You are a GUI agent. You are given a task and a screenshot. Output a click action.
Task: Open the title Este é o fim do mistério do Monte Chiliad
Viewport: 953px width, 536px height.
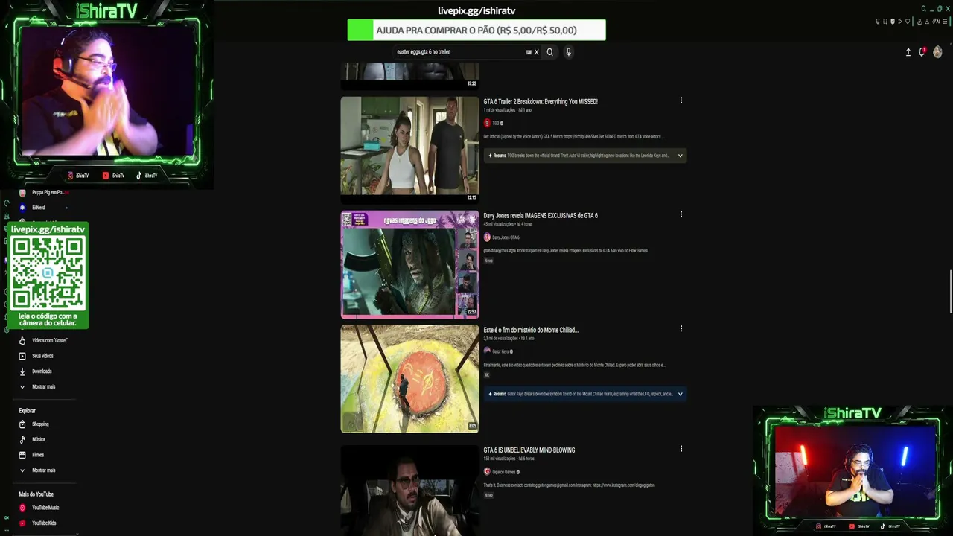point(531,330)
